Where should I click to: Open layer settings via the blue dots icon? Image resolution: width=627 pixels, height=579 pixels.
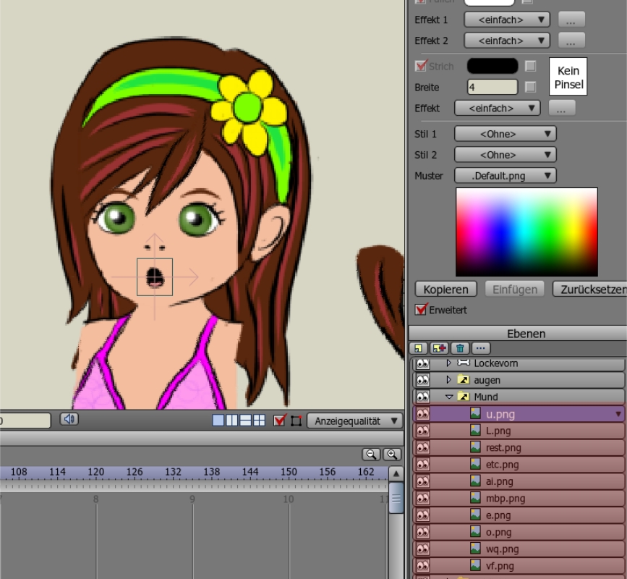[481, 349]
